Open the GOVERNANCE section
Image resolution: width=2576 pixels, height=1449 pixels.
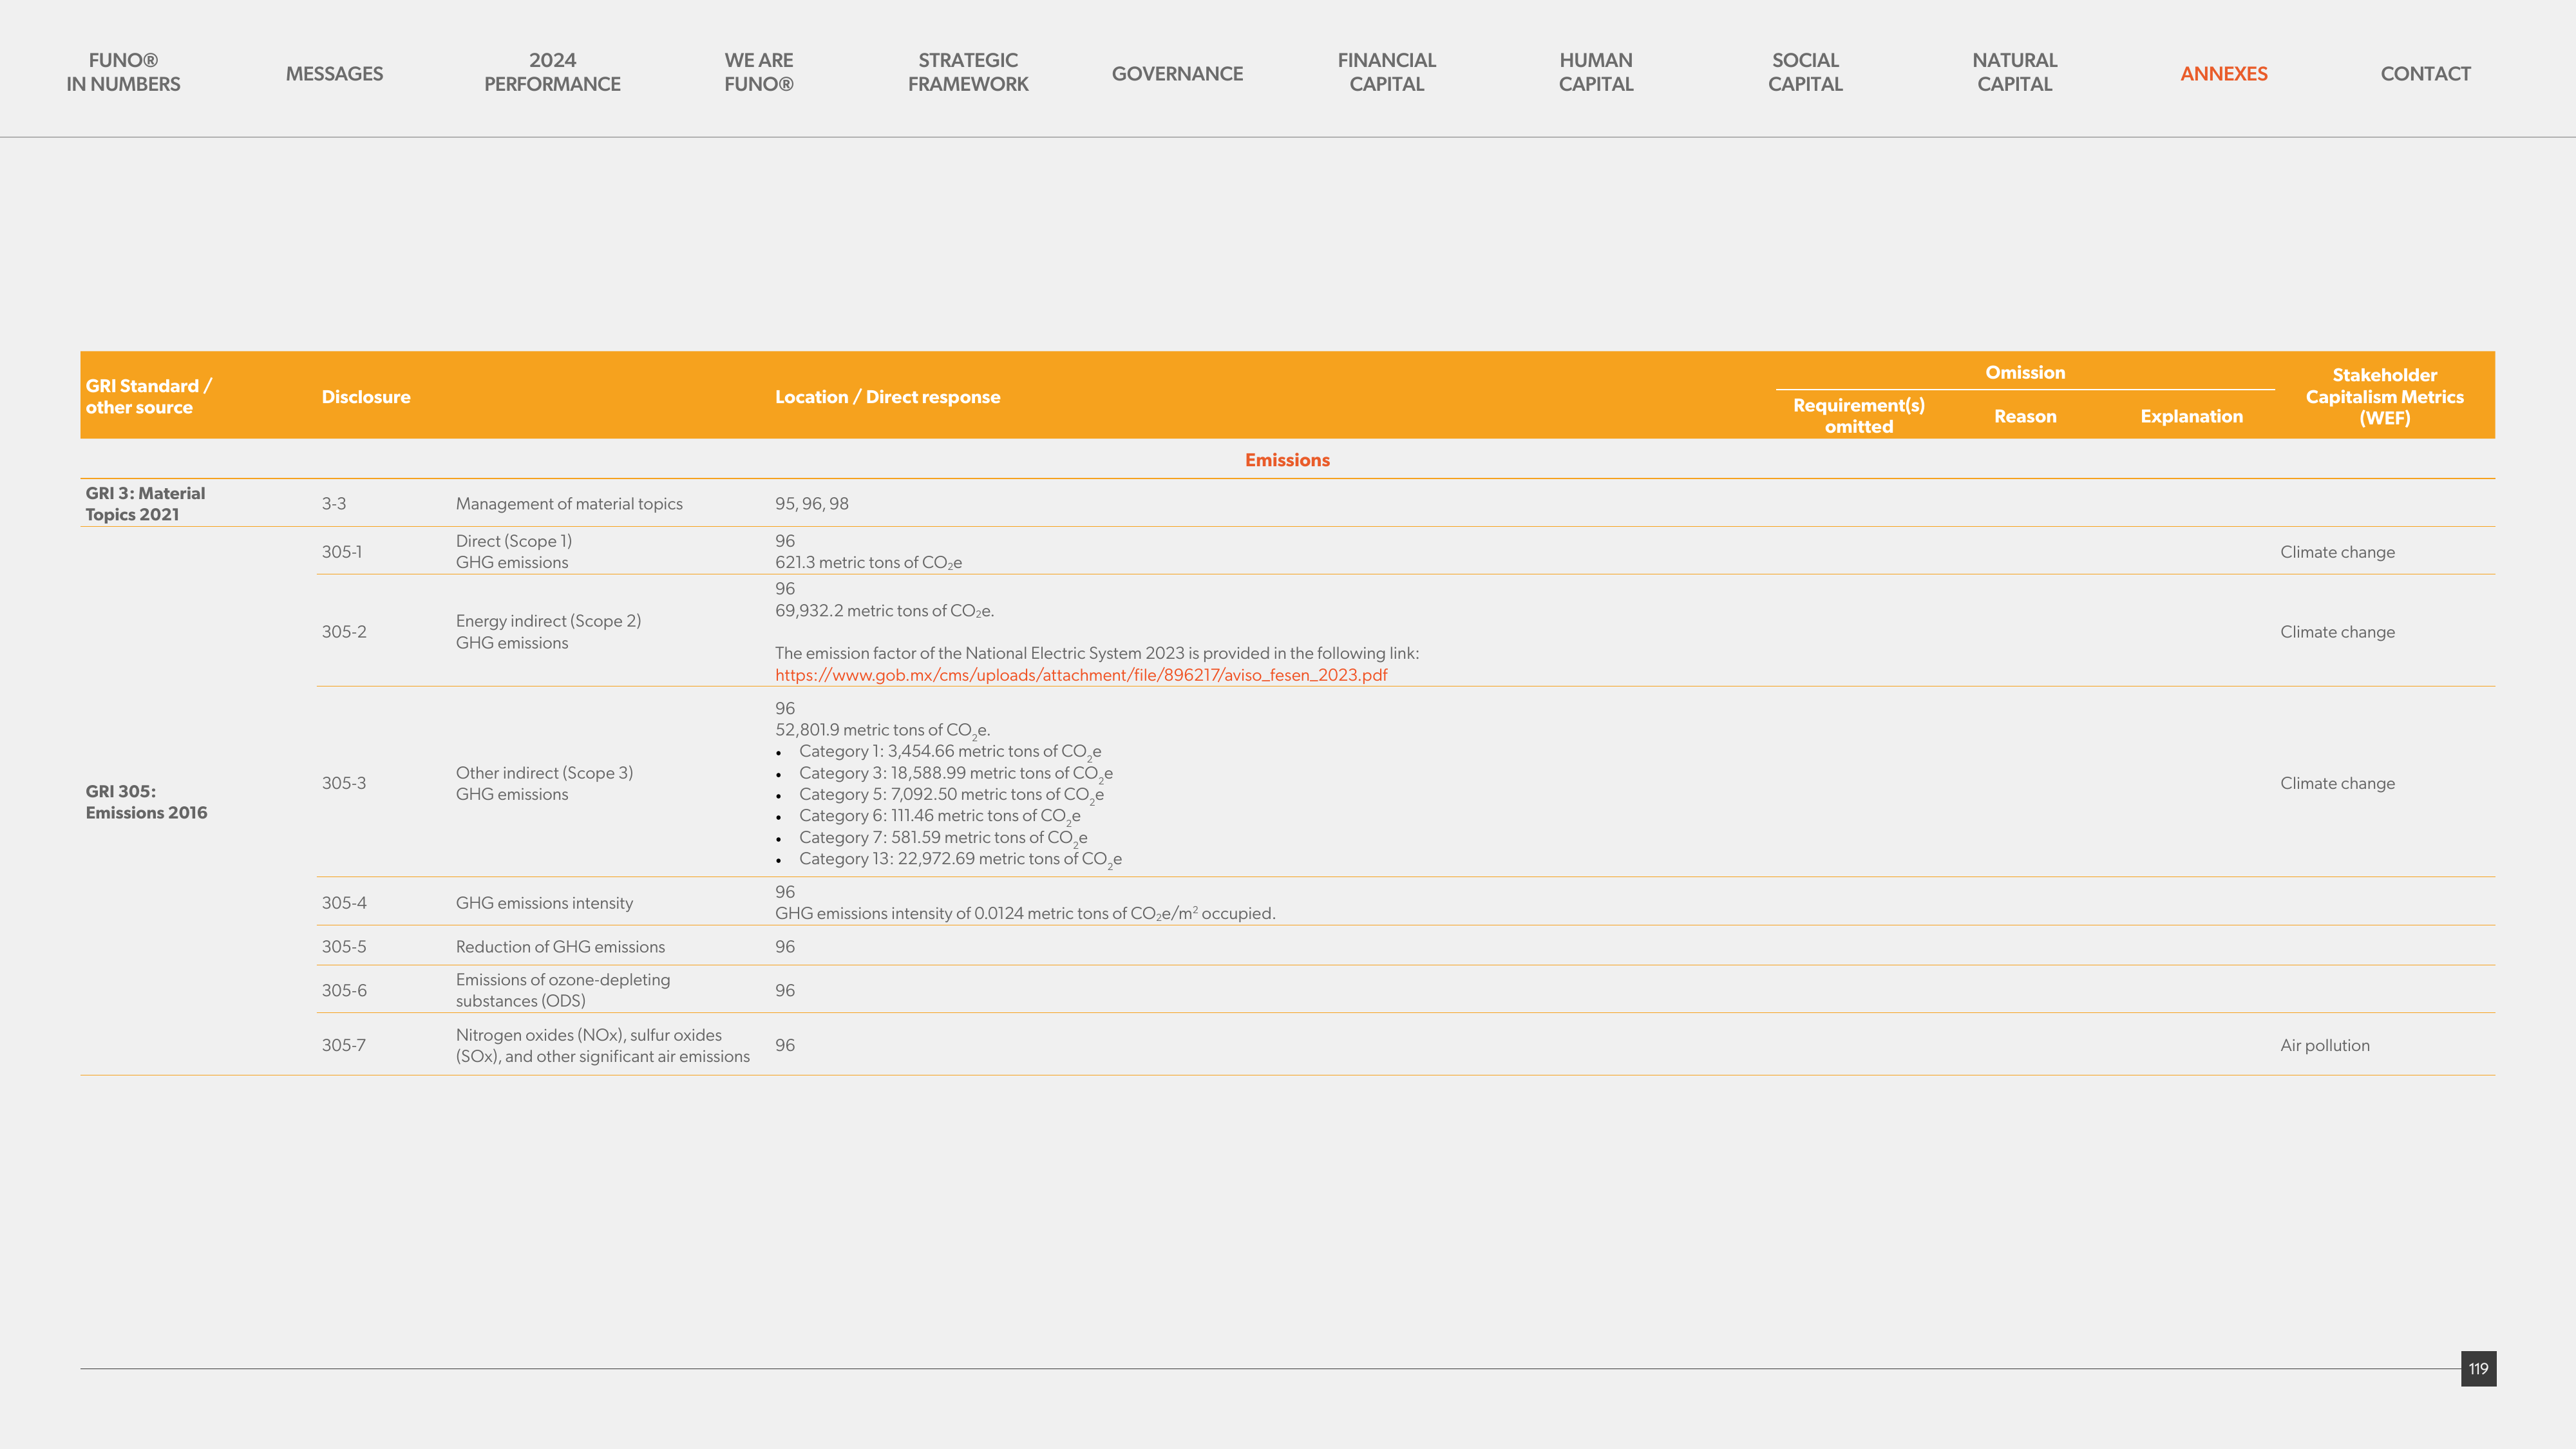coord(1177,73)
